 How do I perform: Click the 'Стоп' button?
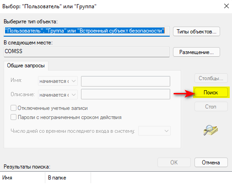(x=211, y=106)
